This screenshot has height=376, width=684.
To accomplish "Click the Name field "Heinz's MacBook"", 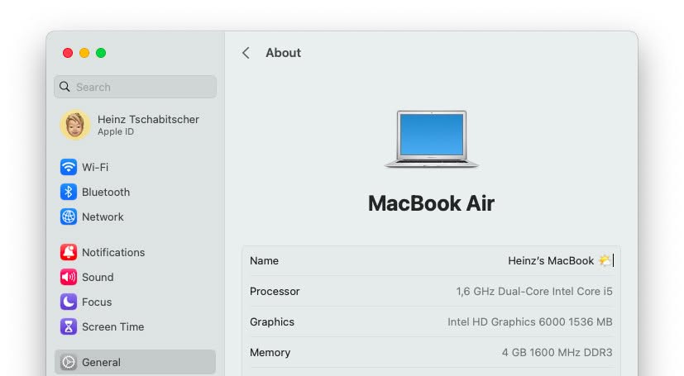I will coord(560,260).
